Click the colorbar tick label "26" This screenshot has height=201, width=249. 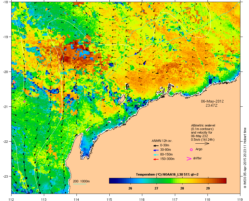click(130, 188)
